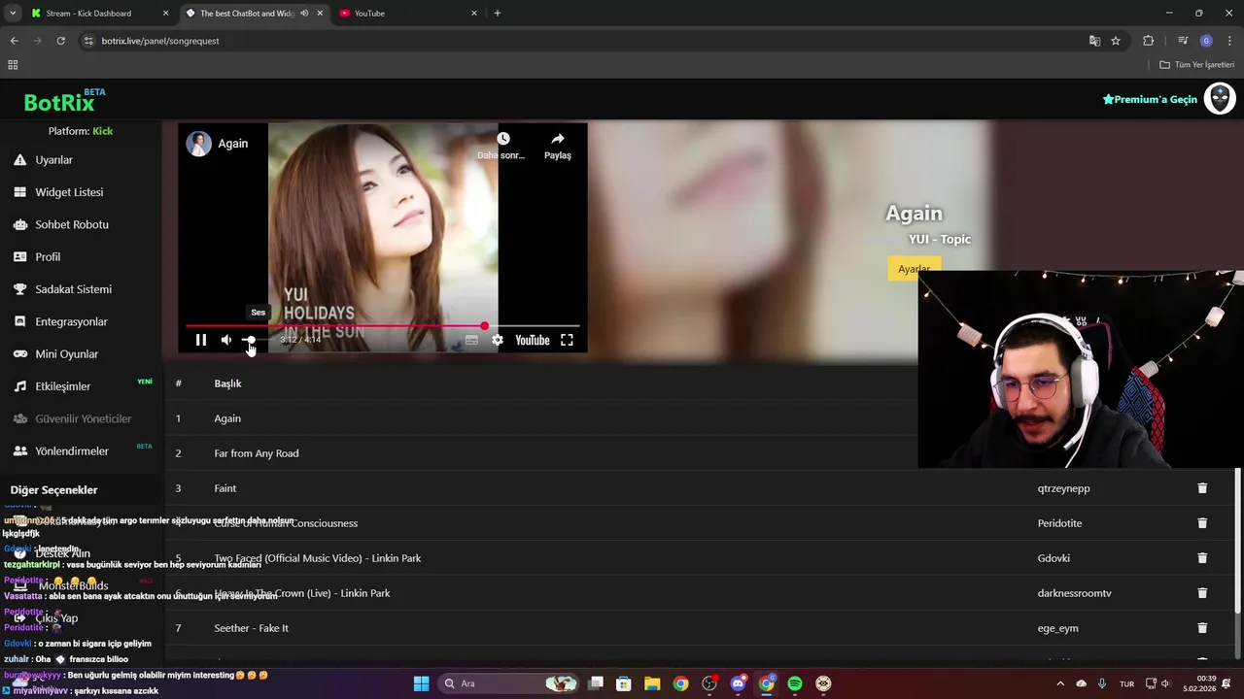Click the Paylaş share arrow icon
Image resolution: width=1244 pixels, height=699 pixels.
point(558,139)
